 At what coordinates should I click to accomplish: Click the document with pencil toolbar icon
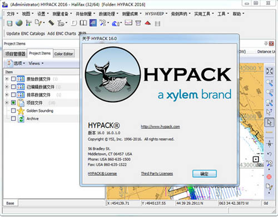coord(38,23)
